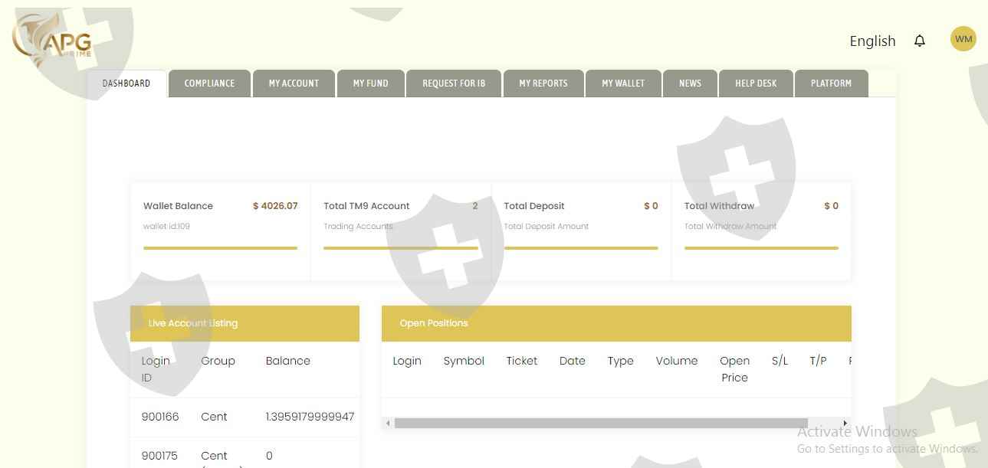Click the Total TM9 Account label
This screenshot has height=468, width=988.
[x=366, y=206]
